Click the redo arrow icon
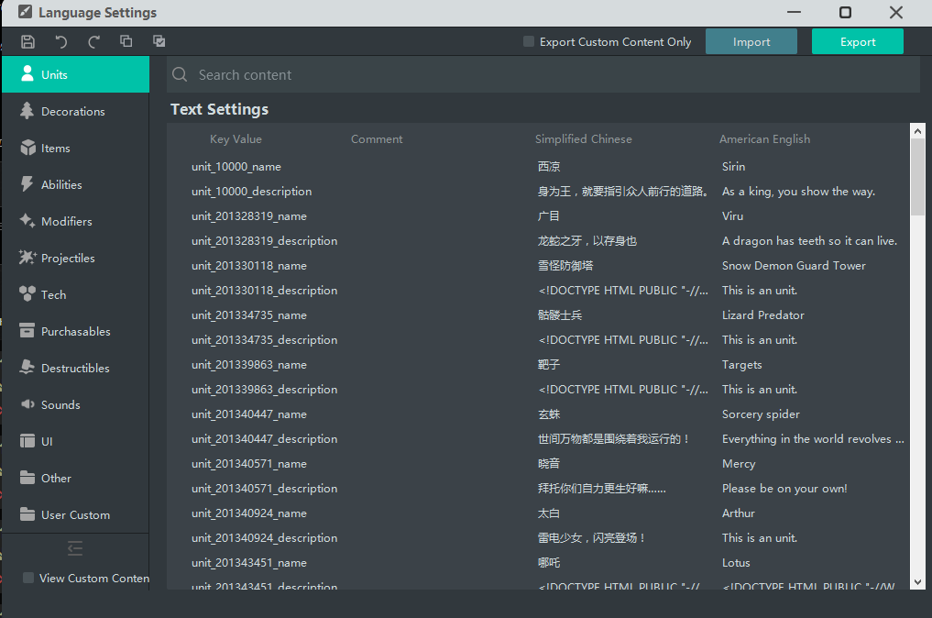This screenshot has width=932, height=618. (93, 41)
